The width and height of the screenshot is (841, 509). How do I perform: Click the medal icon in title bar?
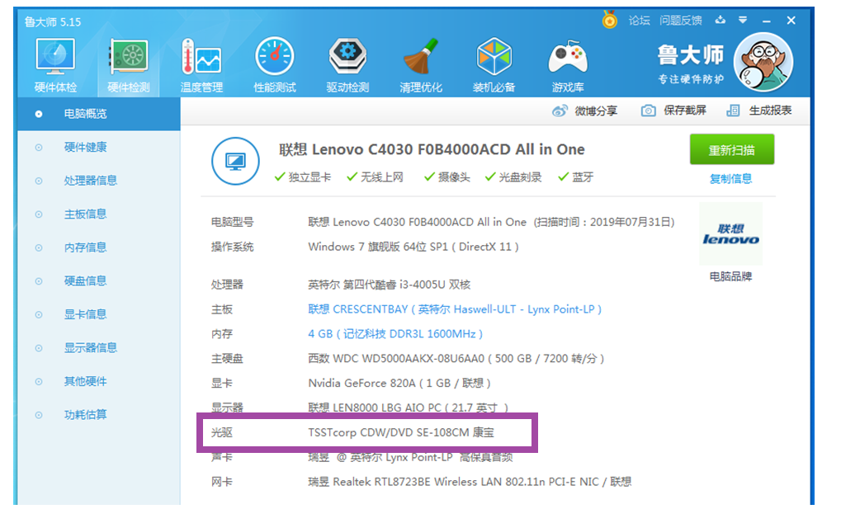[x=609, y=19]
